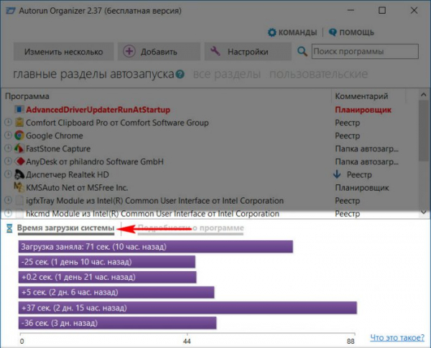Viewport: 431px width, 348px height.
Task: Click the Диспетчер Realtek HD icon
Action: click(19, 174)
